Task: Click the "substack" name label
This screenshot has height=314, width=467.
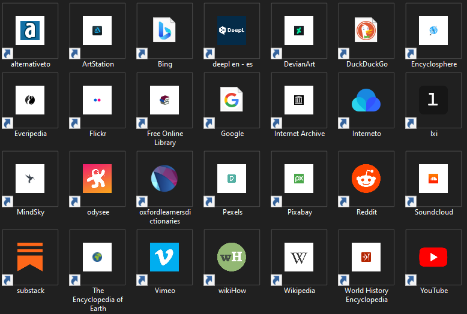Action: [x=31, y=291]
